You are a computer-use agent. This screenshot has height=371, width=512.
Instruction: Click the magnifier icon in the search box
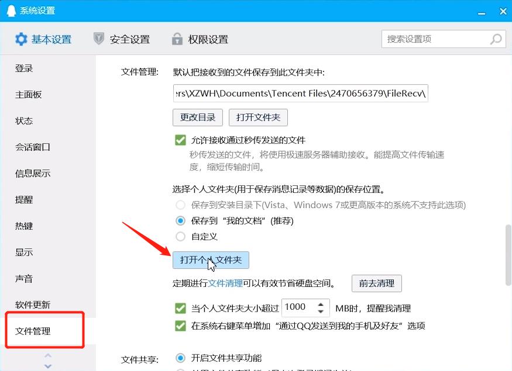[494, 39]
